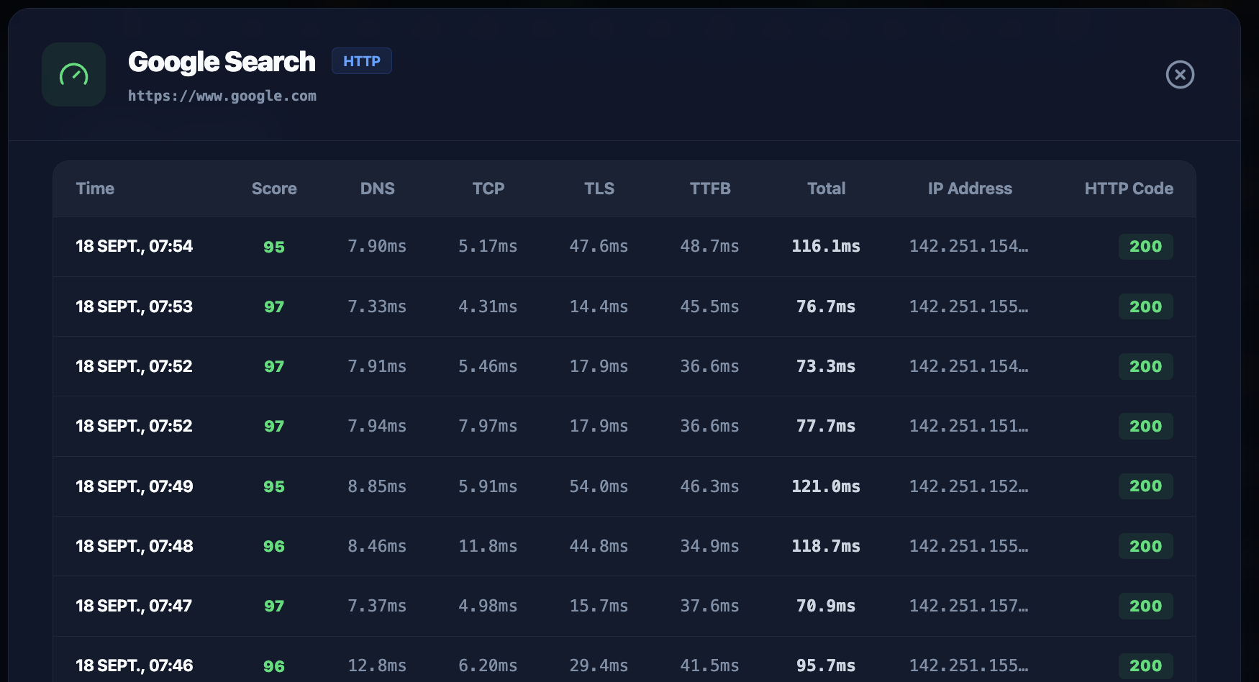Click the 47.6ms TLS value

[599, 246]
